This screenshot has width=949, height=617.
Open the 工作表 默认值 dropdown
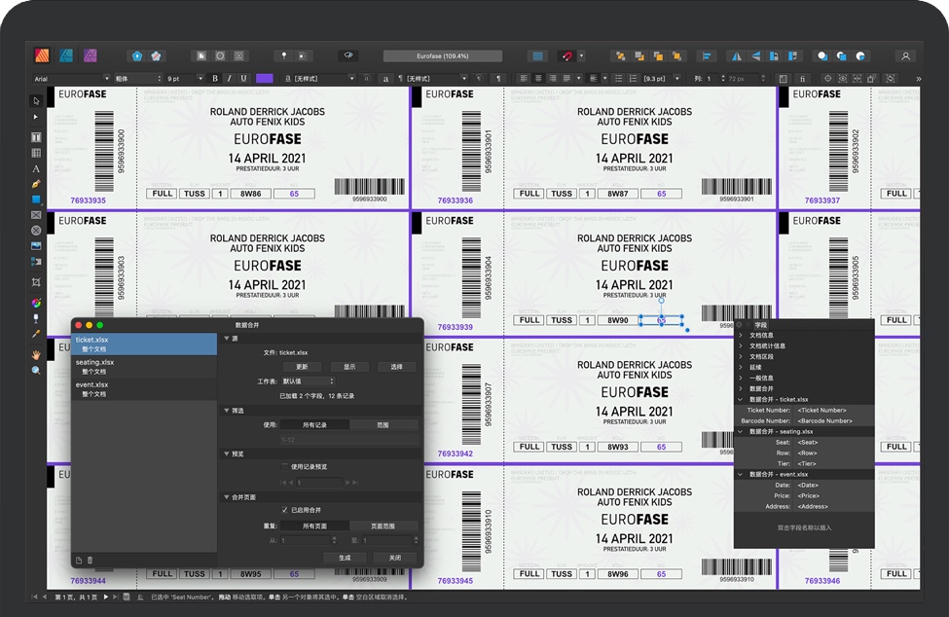coord(308,381)
